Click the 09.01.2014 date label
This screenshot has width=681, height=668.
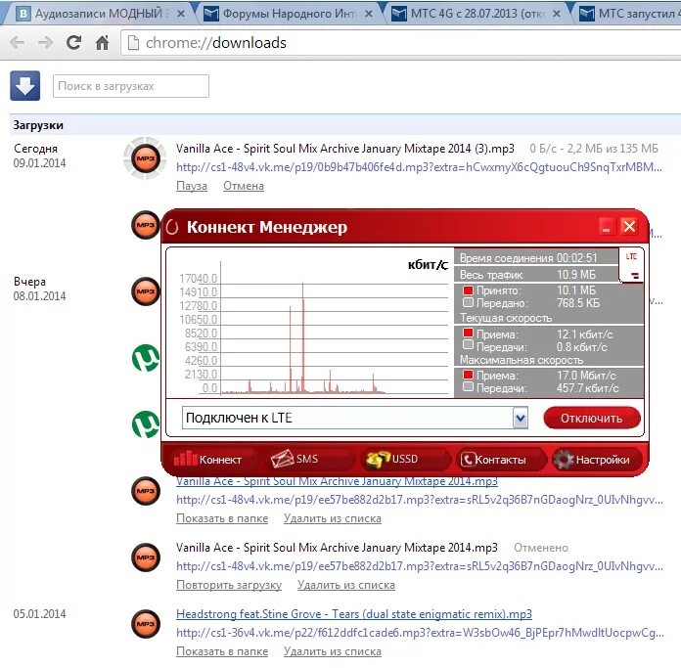[39, 163]
